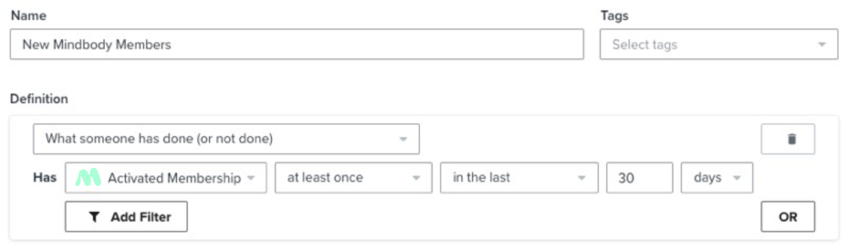Click the caret on 'in the last'

click(581, 178)
